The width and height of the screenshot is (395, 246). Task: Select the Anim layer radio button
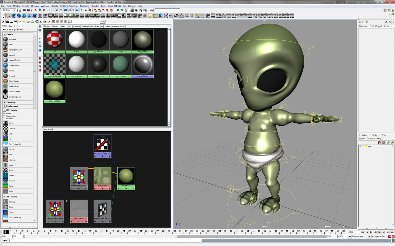(380, 135)
